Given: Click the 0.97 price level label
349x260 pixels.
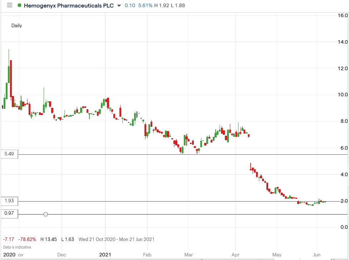Looking at the screenshot, I should (x=9, y=214).
